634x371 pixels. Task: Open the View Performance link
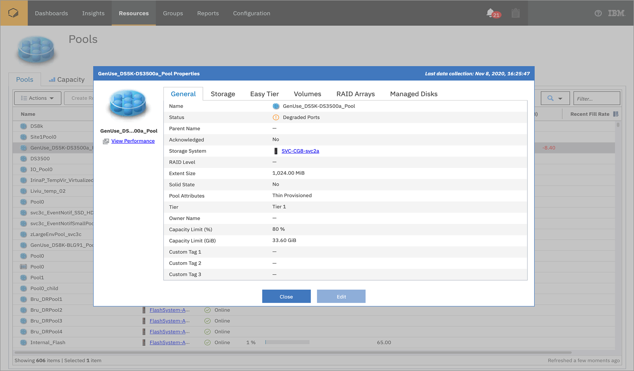point(133,141)
